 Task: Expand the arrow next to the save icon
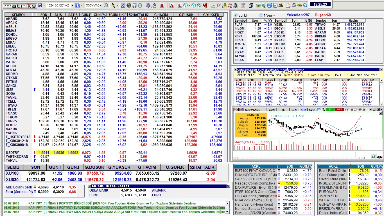click(44, 5)
